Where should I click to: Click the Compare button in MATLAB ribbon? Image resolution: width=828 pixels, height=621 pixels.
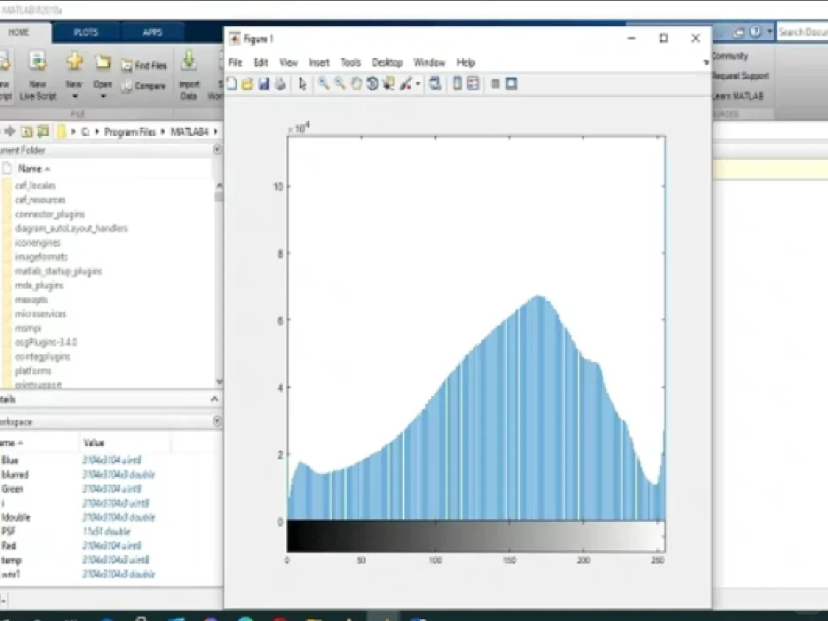[x=144, y=86]
